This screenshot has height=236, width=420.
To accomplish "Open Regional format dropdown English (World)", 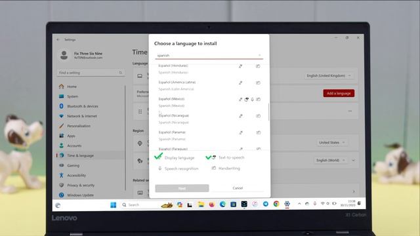I will tap(331, 160).
